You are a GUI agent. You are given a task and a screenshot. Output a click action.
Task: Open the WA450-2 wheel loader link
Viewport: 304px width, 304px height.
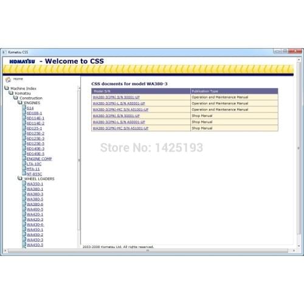click(35, 235)
